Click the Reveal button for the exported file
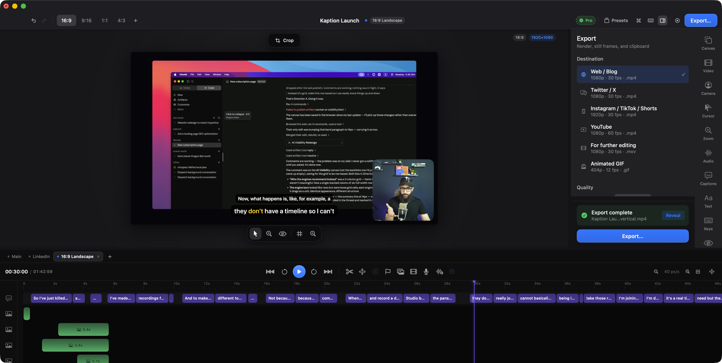This screenshot has width=722, height=363. coord(673,216)
